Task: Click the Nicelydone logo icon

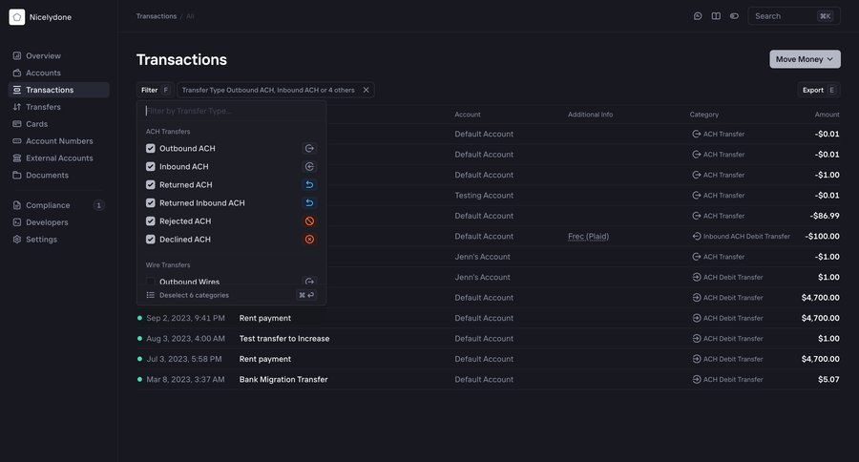Action: pyautogui.click(x=17, y=17)
